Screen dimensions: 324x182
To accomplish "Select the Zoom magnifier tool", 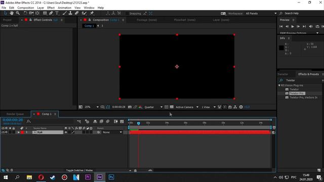I will (x=18, y=13).
